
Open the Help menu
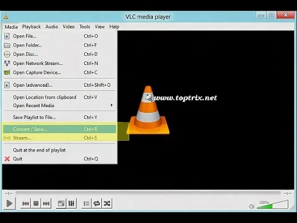tap(114, 27)
